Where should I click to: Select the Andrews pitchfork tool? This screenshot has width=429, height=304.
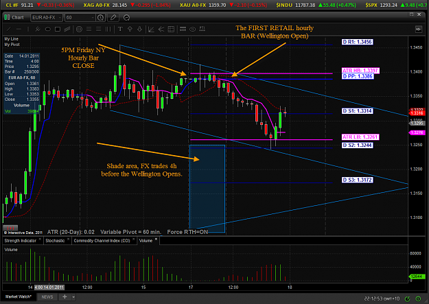pyautogui.click(x=38, y=29)
